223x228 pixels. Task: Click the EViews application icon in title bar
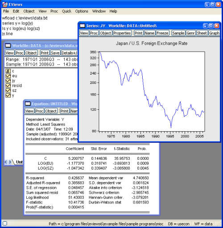pos(5,4)
